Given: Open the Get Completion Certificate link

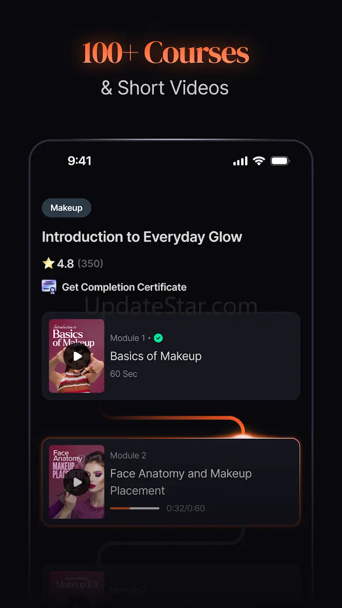Looking at the screenshot, I should click(124, 287).
